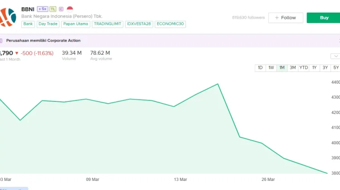Click the green Buy button
The height and width of the screenshot is (190, 340).
pos(323,18)
